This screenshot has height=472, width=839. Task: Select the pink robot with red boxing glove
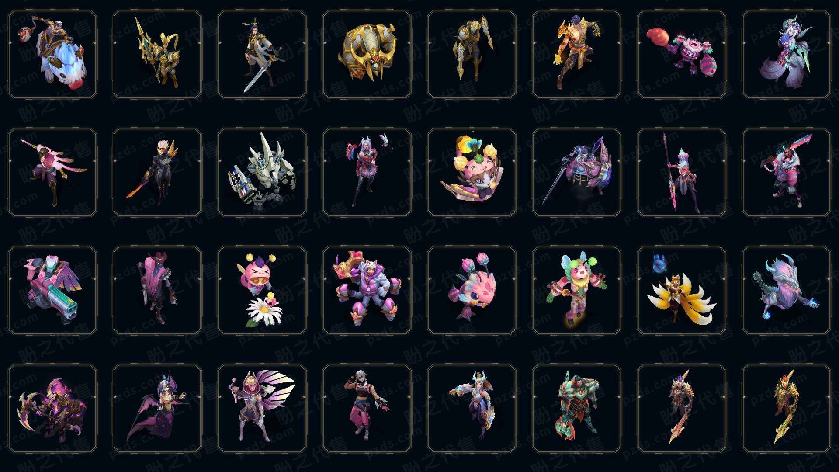(x=682, y=55)
